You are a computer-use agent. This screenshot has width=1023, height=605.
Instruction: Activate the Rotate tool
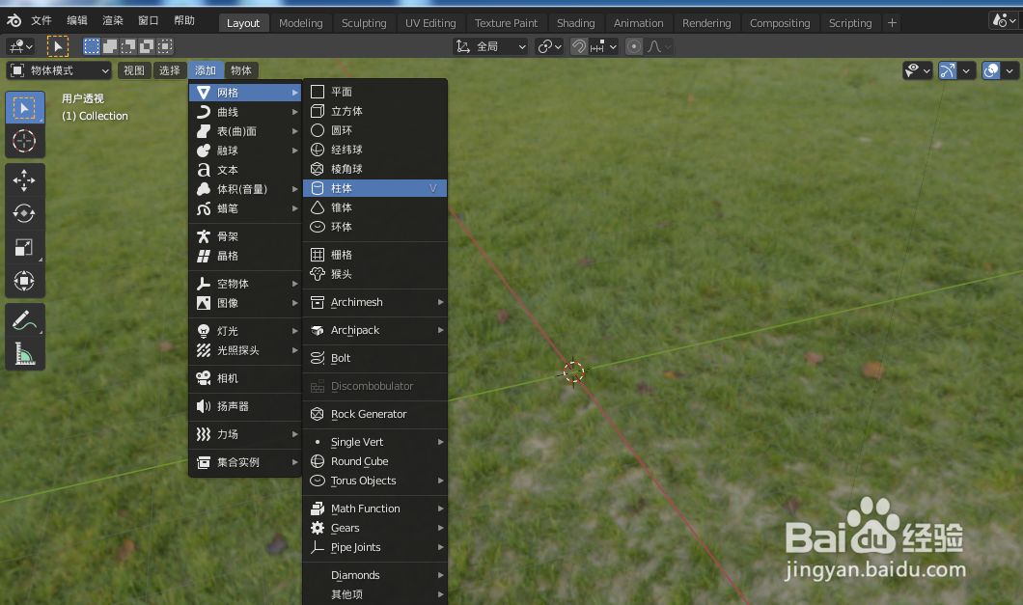(24, 213)
